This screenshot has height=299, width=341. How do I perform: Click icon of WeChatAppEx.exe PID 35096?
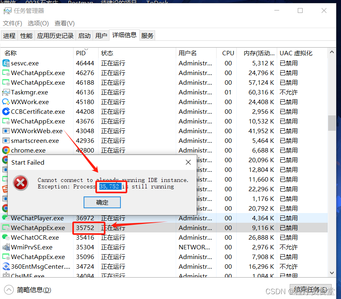click(x=6, y=257)
